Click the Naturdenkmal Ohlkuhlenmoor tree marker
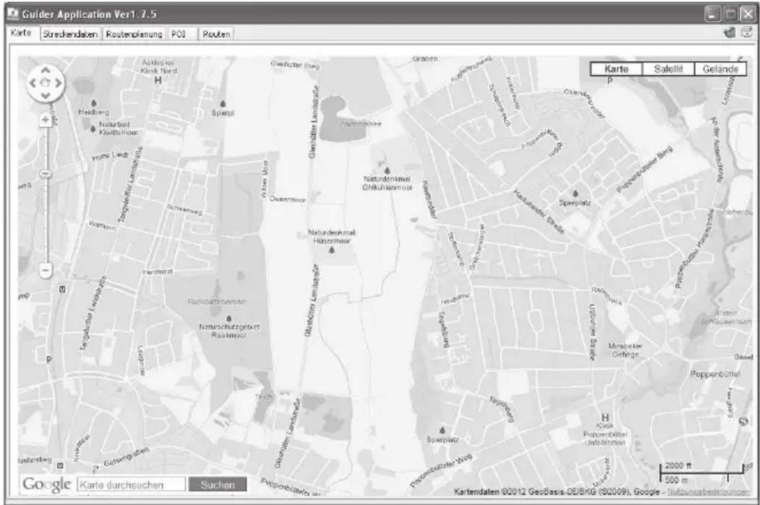 click(387, 171)
